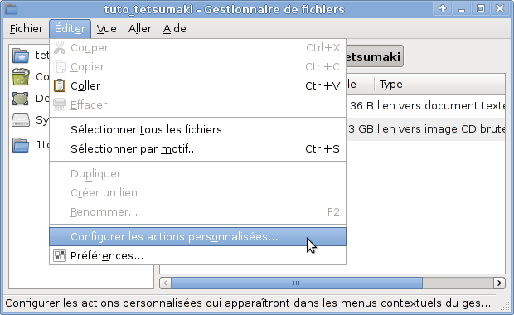Open the Vue menu
The height and width of the screenshot is (315, 514).
click(107, 29)
